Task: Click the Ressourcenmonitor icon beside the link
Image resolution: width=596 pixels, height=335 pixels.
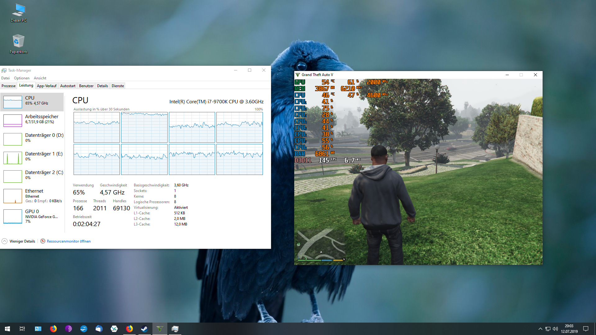Action: tap(43, 241)
